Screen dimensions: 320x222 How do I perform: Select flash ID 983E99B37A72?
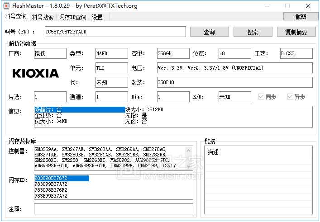click(x=51, y=196)
